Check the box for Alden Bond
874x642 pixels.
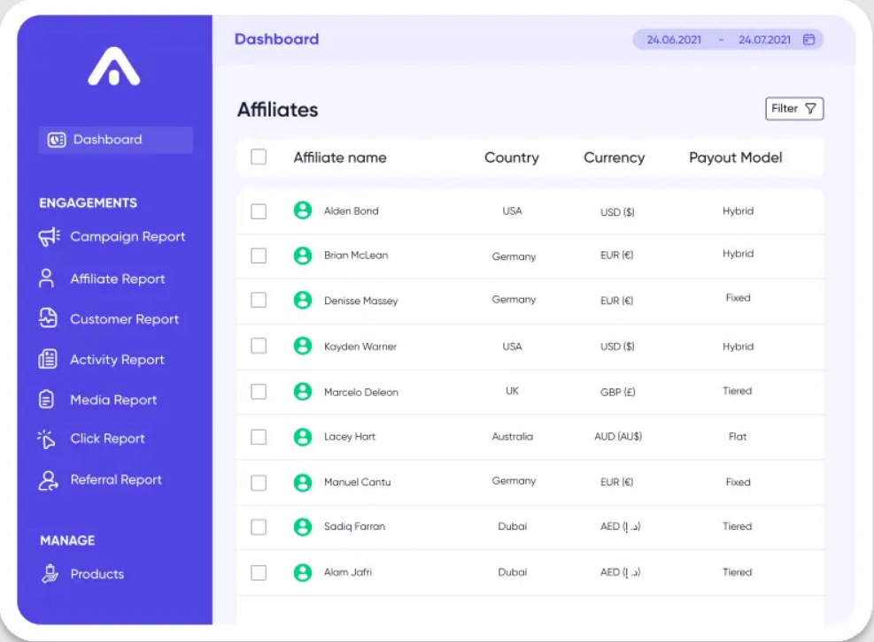[259, 211]
